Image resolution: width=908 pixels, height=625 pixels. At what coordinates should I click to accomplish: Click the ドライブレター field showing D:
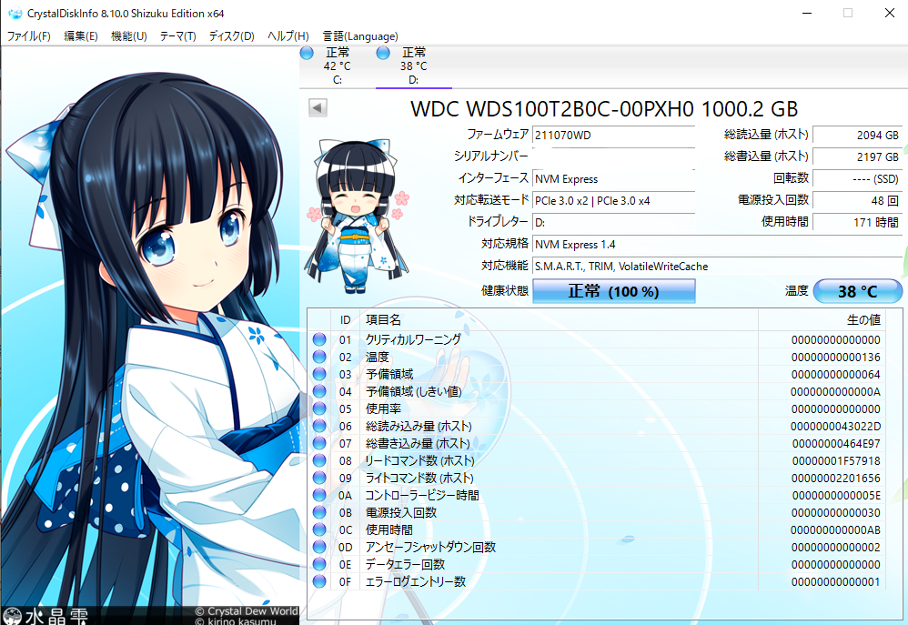pyautogui.click(x=613, y=222)
